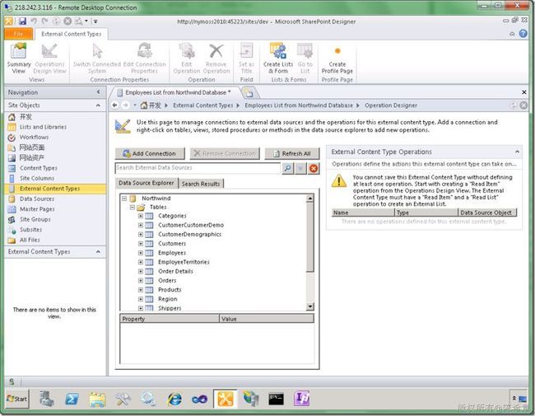Close the document tab with X
The height and width of the screenshot is (416, 535).
point(523,92)
